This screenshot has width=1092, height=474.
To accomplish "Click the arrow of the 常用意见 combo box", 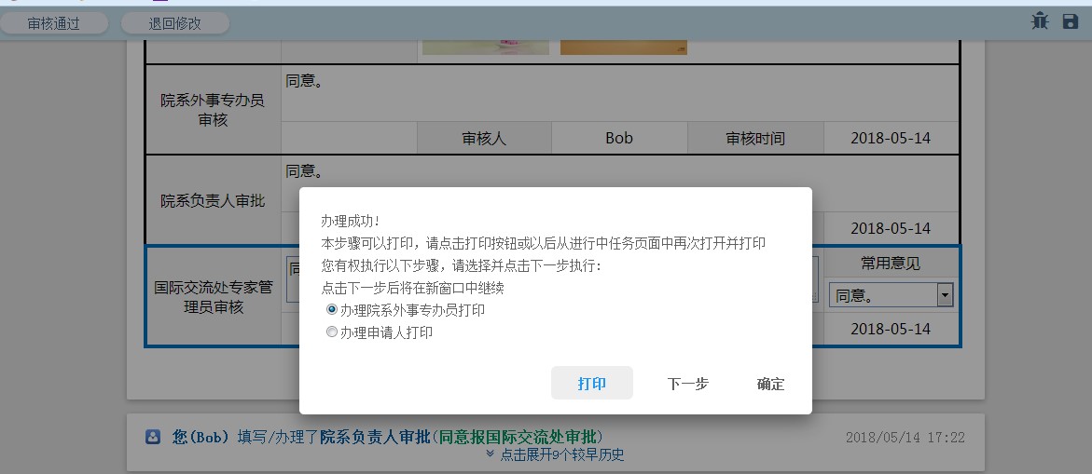I will (x=945, y=296).
